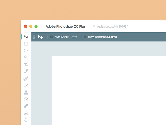The height and width of the screenshot is (125, 166).
Task: Select the History Brush tool
Action: click(x=26, y=99)
